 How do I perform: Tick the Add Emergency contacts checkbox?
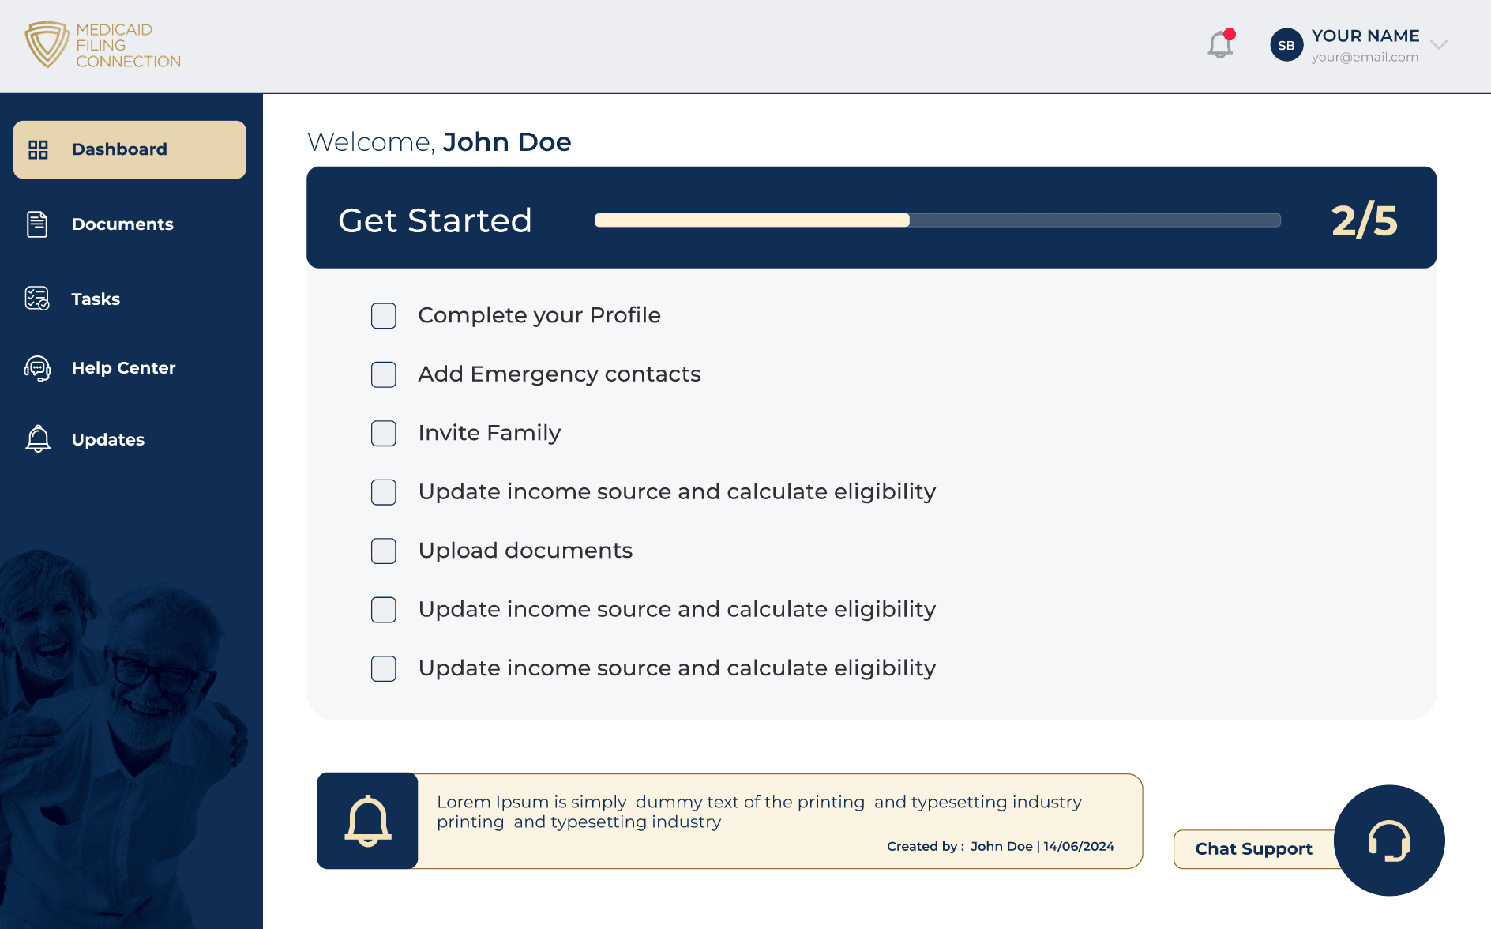pyautogui.click(x=384, y=374)
